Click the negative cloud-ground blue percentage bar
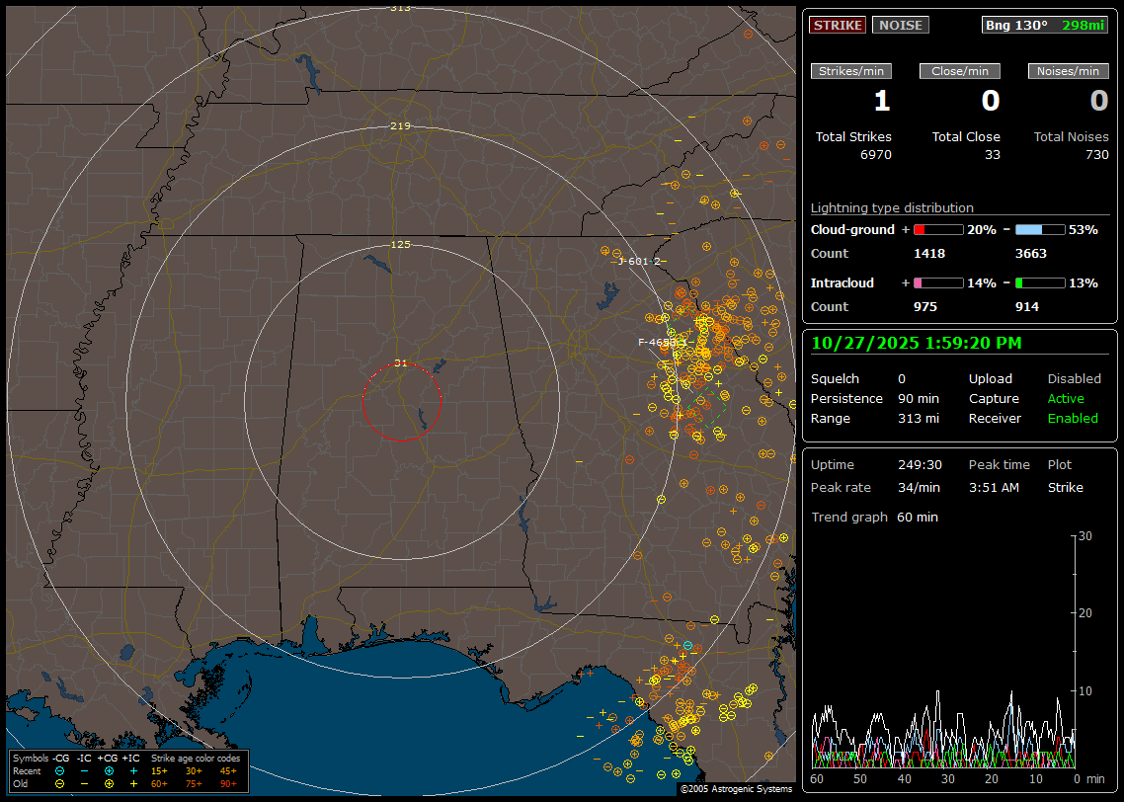Viewport: 1124px width, 802px height. click(1040, 229)
